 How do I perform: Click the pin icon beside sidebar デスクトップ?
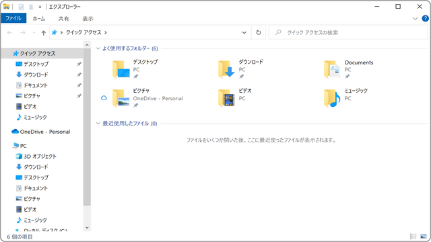click(79, 64)
